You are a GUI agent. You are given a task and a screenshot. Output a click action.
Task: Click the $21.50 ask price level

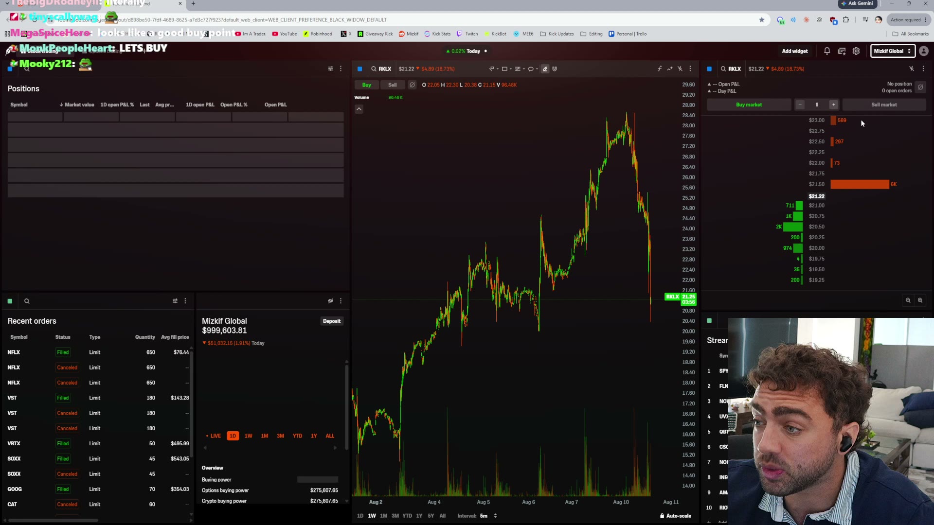[x=817, y=184]
